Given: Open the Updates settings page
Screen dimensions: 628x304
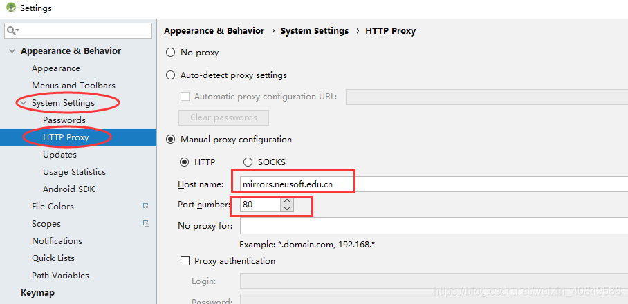Looking at the screenshot, I should pyautogui.click(x=59, y=155).
